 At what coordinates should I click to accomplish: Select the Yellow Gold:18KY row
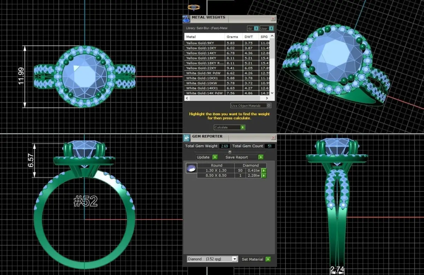click(227, 58)
